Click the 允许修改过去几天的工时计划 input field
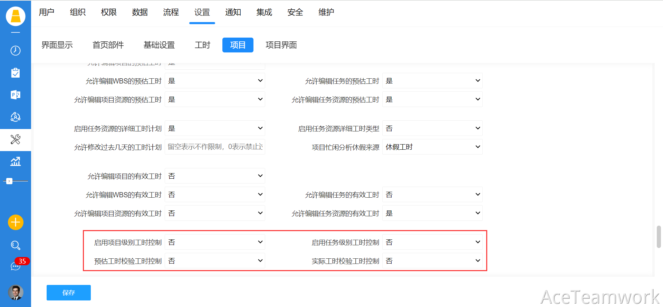663x307 pixels. tap(215, 147)
